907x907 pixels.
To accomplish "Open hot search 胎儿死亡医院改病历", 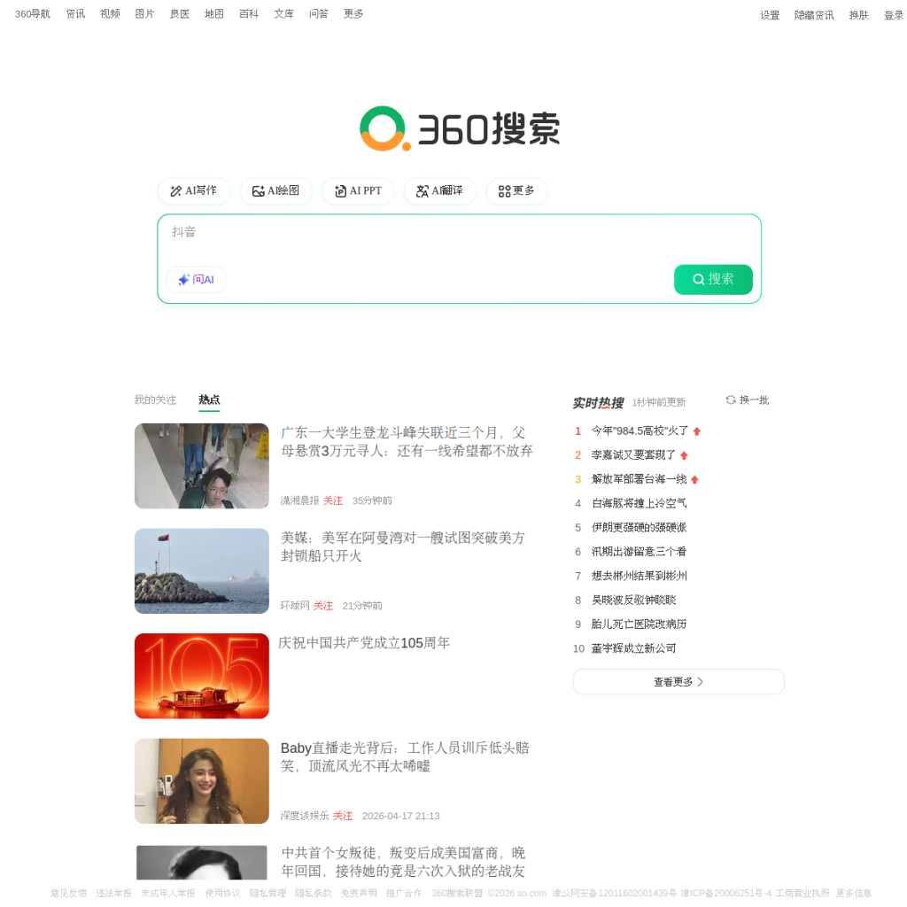I will pyautogui.click(x=640, y=624).
